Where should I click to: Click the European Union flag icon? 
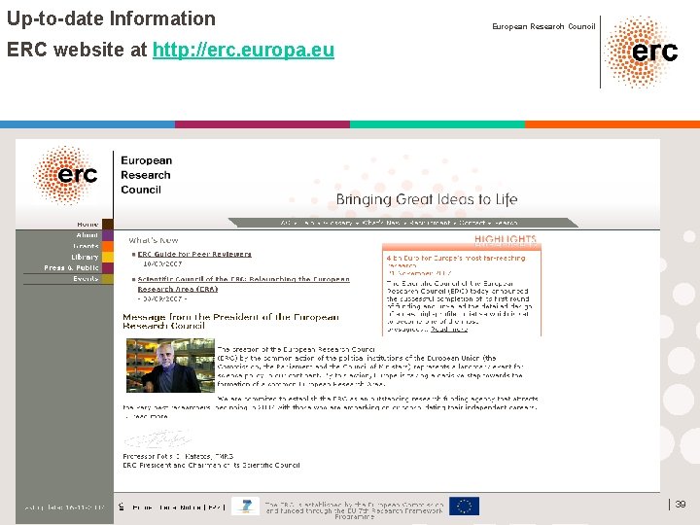(465, 507)
